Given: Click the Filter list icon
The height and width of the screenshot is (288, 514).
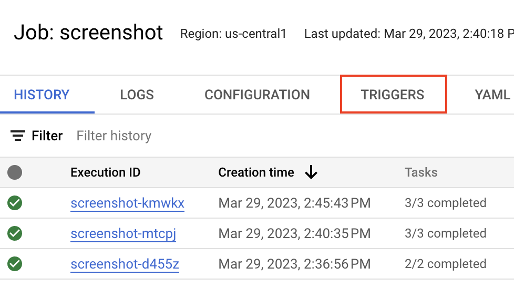Looking at the screenshot, I should coord(18,136).
